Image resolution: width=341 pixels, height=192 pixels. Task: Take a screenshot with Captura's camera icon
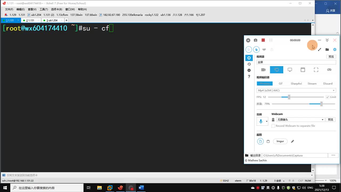(x=255, y=40)
